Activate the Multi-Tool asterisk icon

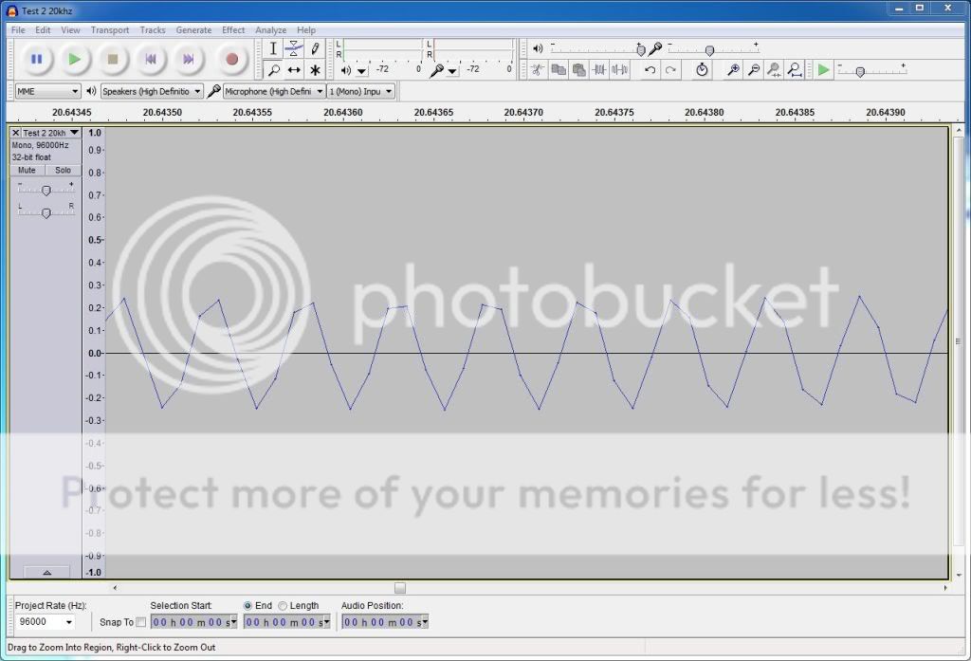tap(315, 70)
